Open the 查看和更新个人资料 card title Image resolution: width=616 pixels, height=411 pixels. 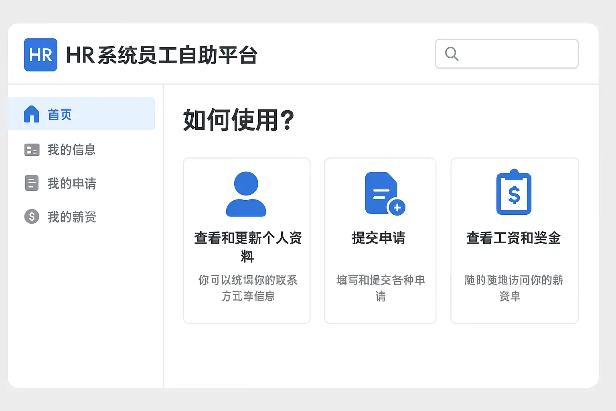(248, 247)
